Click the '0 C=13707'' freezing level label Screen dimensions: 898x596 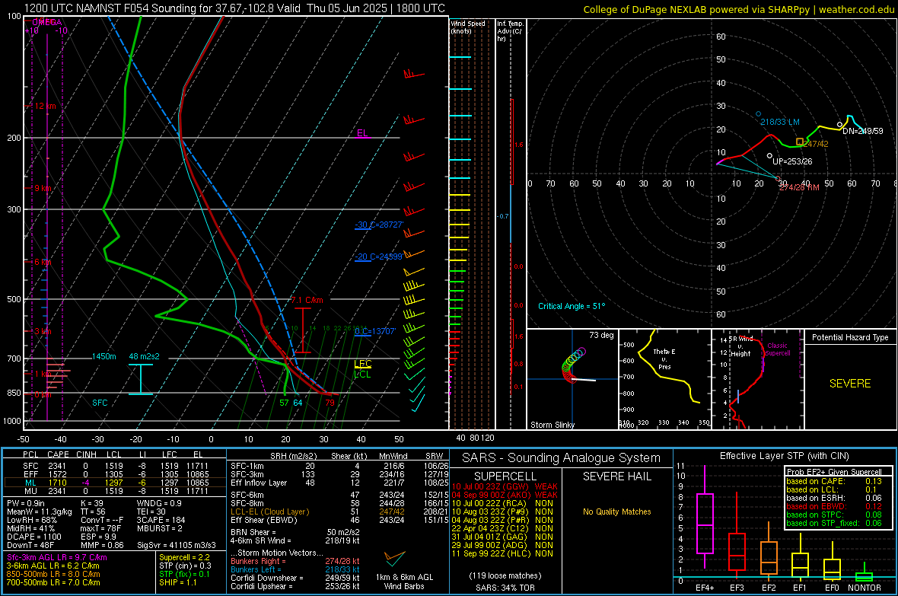pyautogui.click(x=375, y=331)
